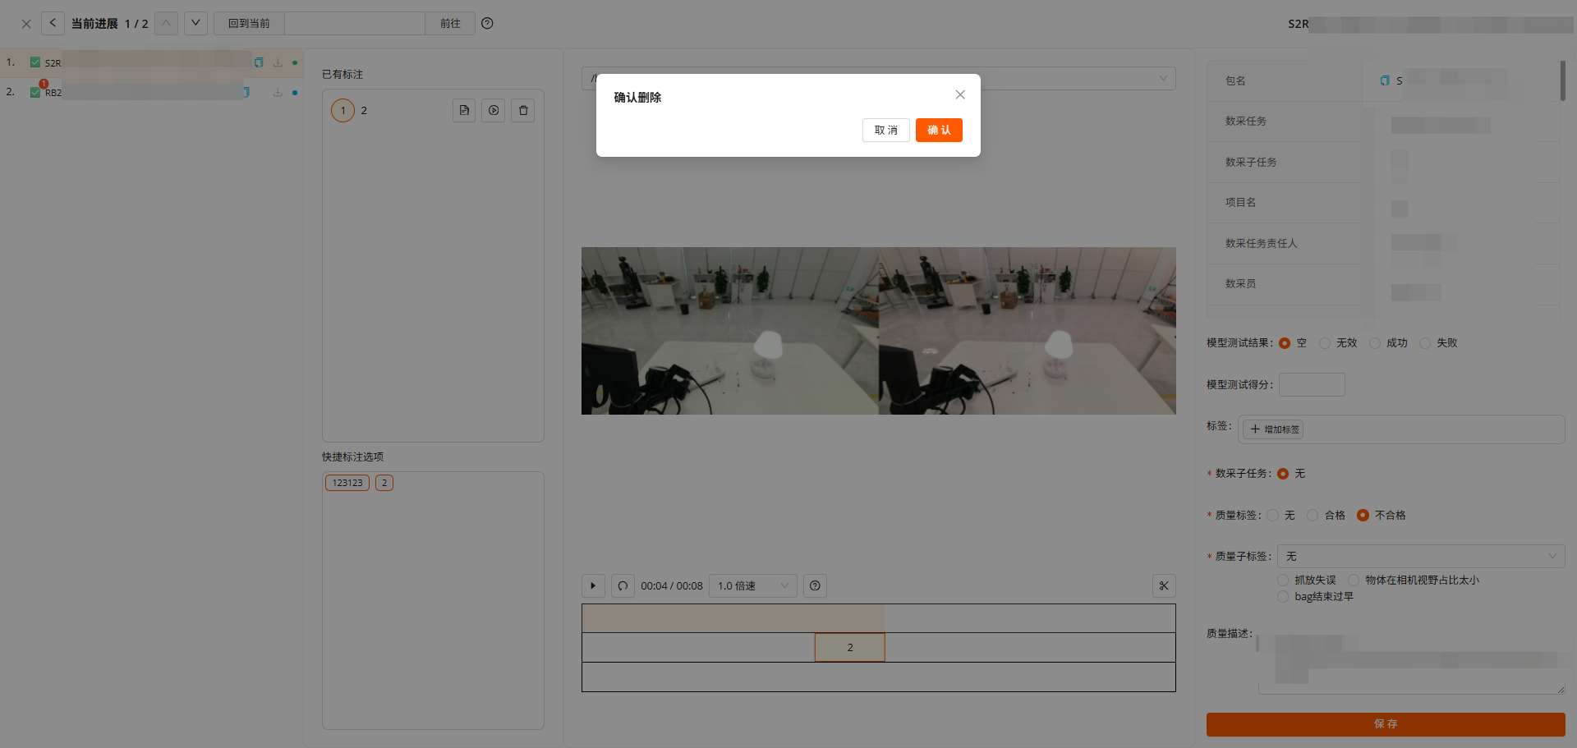The height and width of the screenshot is (748, 1577).
Task: Click the 123123 quick annotation tag
Action: click(347, 483)
